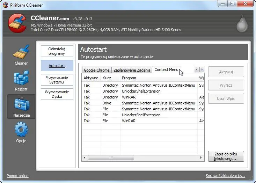
Task: Click the CCleaner logo in header
Action: [17, 23]
